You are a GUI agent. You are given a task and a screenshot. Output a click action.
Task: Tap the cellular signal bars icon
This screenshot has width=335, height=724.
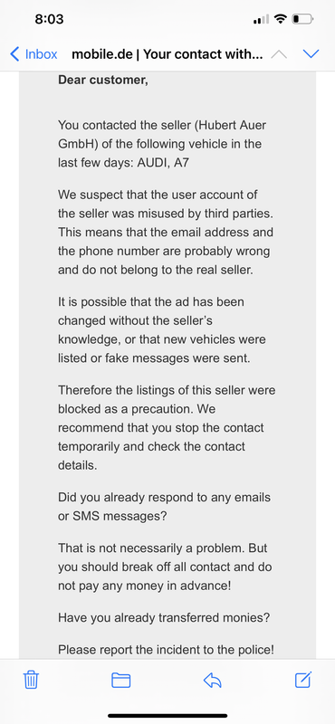point(261,20)
